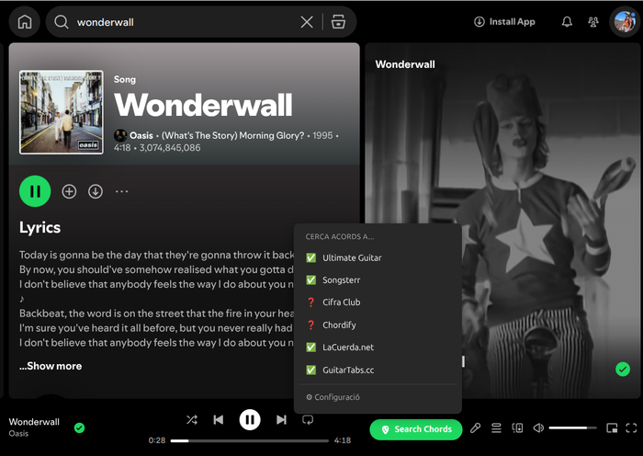Open Friend Activity icon
The image size is (643, 456).
tap(593, 22)
